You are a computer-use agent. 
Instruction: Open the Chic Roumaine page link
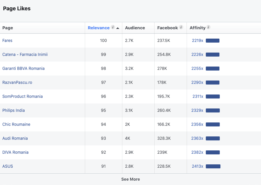16,124
